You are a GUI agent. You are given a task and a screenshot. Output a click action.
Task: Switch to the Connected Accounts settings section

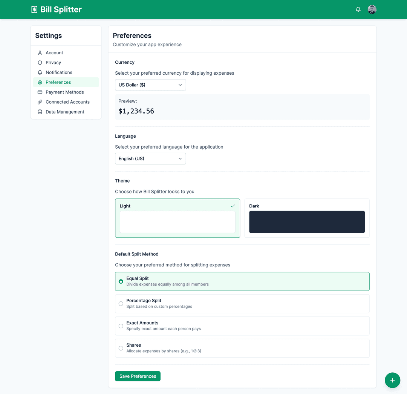(67, 102)
